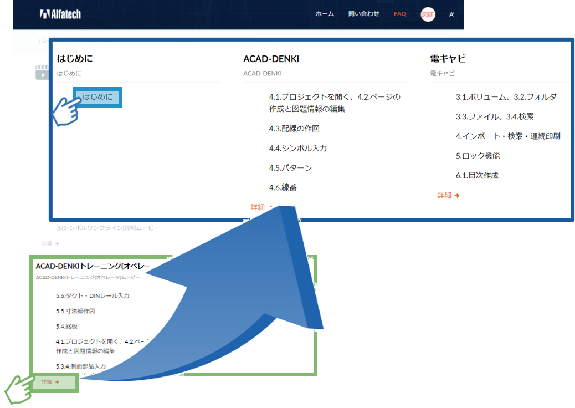Click ACAD-DENKI section heading
Image resolution: width=575 pixels, height=408 pixels.
[271, 59]
